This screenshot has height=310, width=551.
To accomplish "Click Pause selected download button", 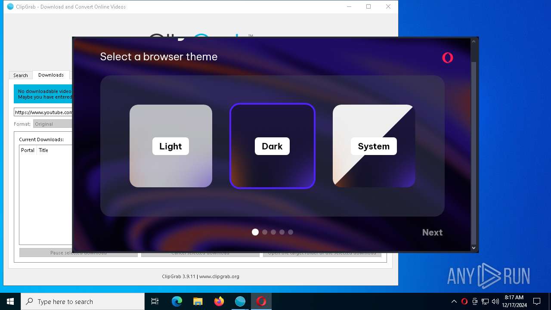I will [x=78, y=253].
